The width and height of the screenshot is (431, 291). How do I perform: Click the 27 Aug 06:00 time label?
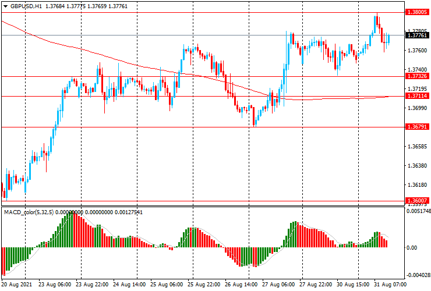click(278, 284)
